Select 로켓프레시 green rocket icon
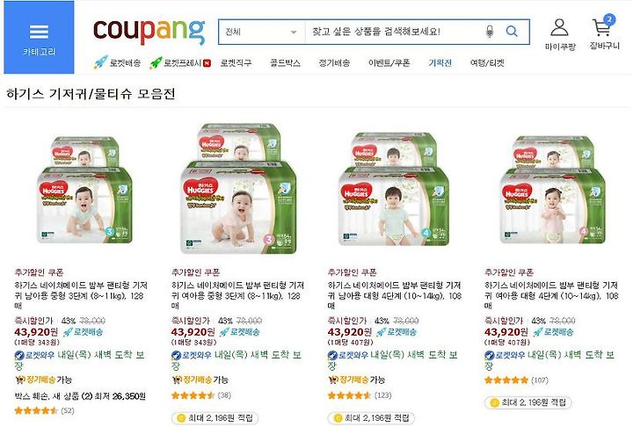The width and height of the screenshot is (633, 427). coord(156,62)
